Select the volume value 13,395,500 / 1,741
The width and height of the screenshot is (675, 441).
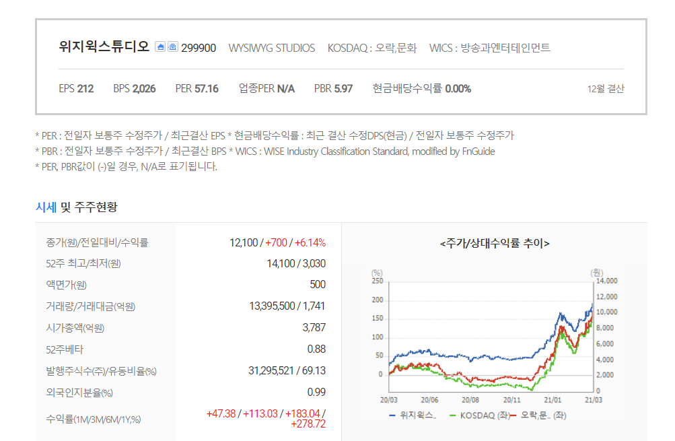[287, 306]
